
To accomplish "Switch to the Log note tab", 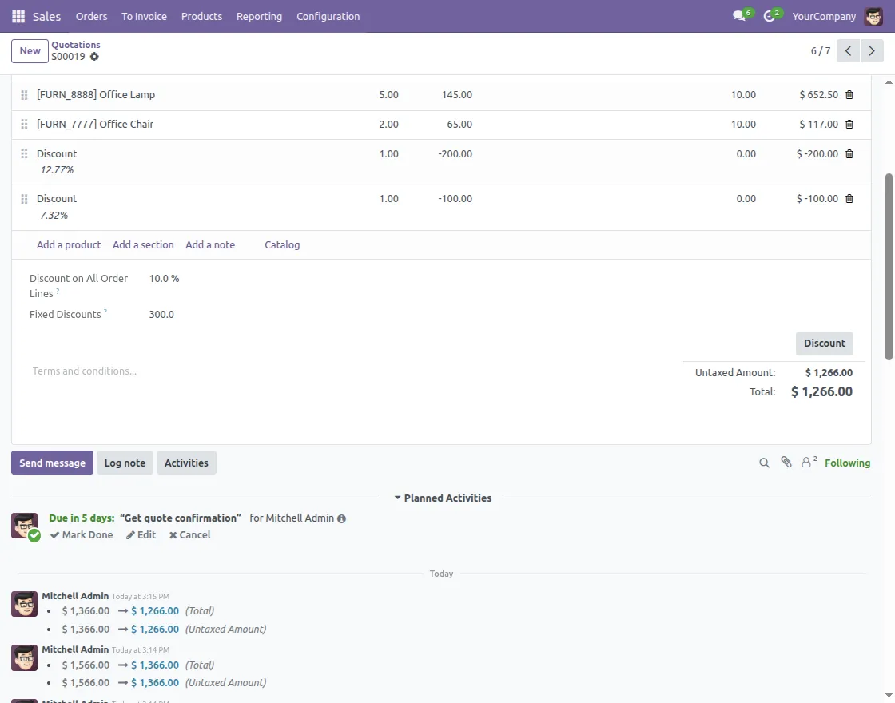I will [125, 463].
